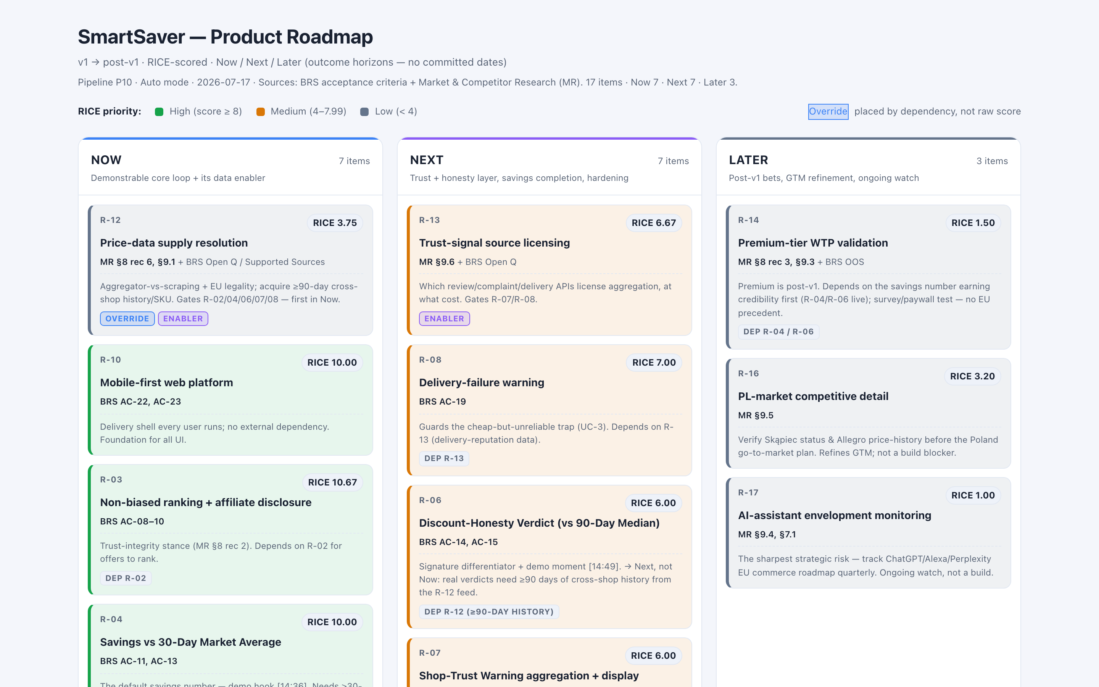Click the orange Medium priority legend swatch
Image resolution: width=1099 pixels, height=687 pixels.
coord(260,112)
